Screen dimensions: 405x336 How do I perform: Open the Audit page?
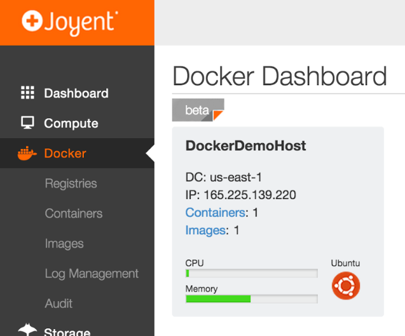58,304
